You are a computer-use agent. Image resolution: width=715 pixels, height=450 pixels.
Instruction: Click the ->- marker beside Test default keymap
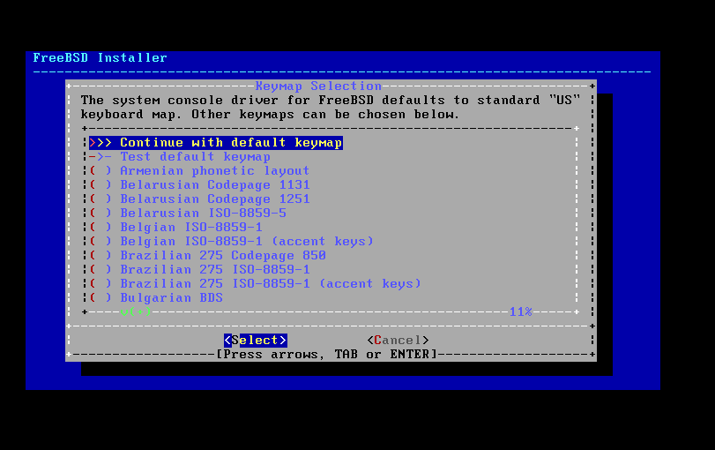[101, 157]
